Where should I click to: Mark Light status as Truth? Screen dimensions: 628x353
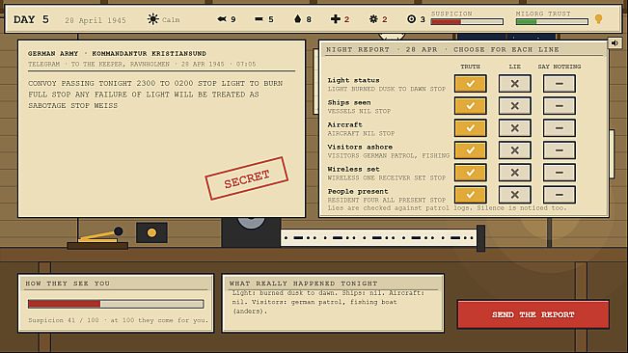pos(470,84)
